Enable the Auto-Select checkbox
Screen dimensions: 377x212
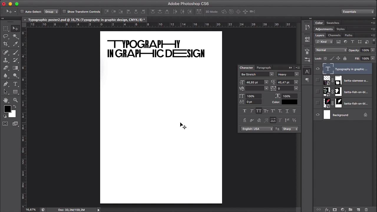click(22, 12)
